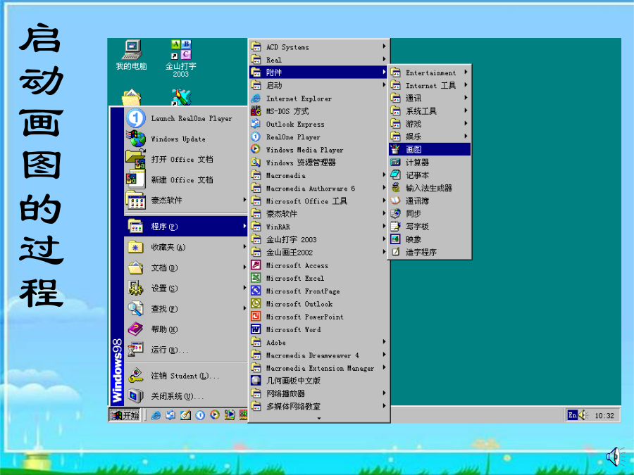Image resolution: width=634 pixels, height=475 pixels.
Task: Click the Microsoft Outlook icon
Action: coord(256,303)
